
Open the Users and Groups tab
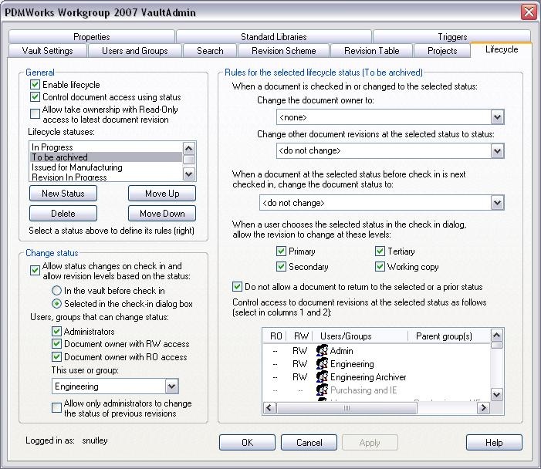click(x=135, y=51)
